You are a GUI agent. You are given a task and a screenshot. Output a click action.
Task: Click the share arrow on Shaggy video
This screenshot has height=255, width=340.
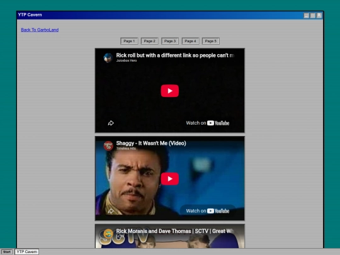[111, 211]
